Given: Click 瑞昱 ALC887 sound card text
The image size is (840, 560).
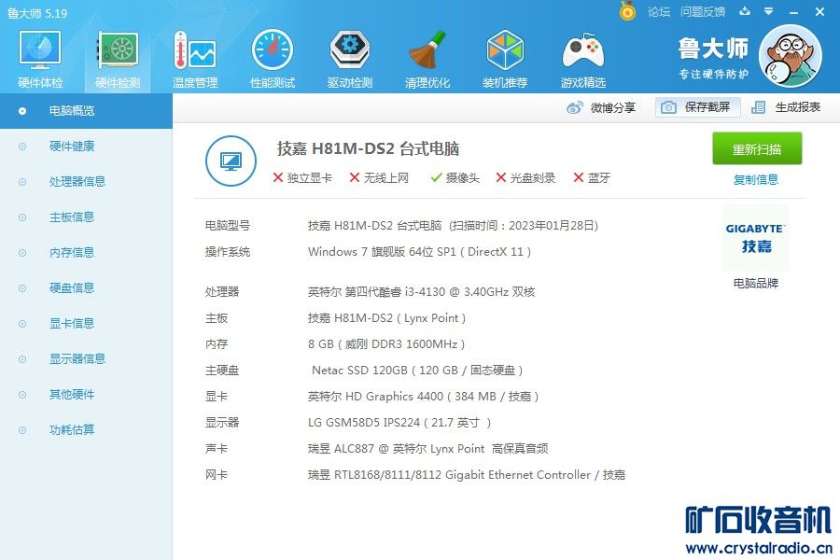Looking at the screenshot, I should point(428,449).
